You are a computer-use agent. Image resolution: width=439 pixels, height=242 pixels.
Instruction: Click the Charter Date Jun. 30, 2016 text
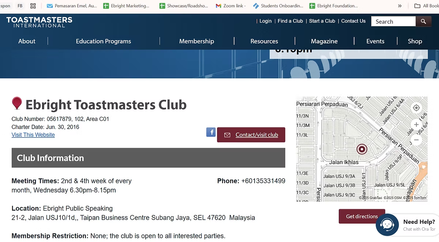(45, 127)
